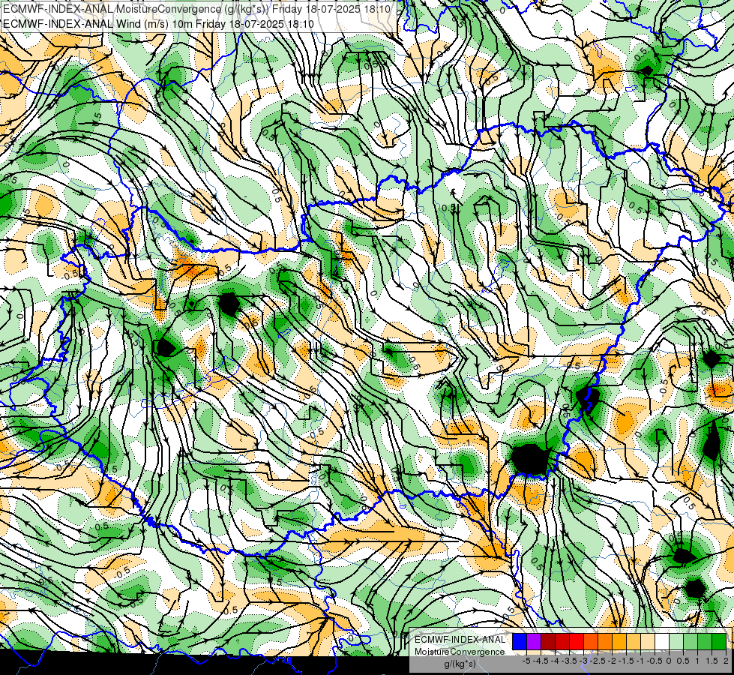Viewport: 734px width, 675px height.
Task: Click the ECMWF-INDEX-ANAL label in the legend
Action: [x=460, y=640]
